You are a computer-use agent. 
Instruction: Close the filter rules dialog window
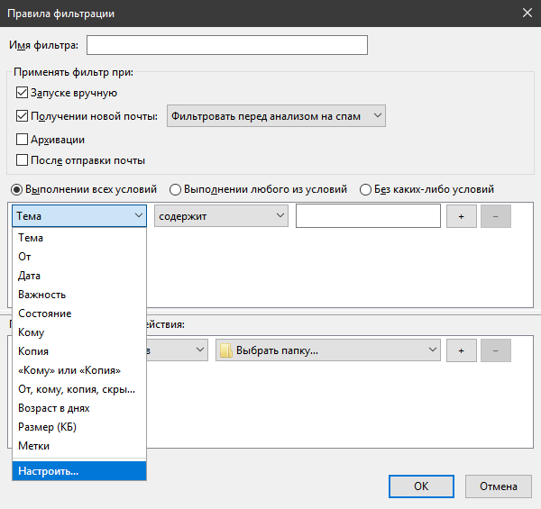pos(526,13)
